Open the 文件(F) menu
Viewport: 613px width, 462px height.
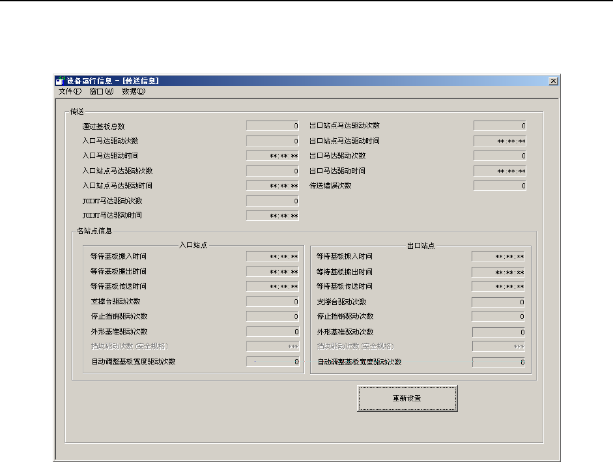[x=70, y=91]
